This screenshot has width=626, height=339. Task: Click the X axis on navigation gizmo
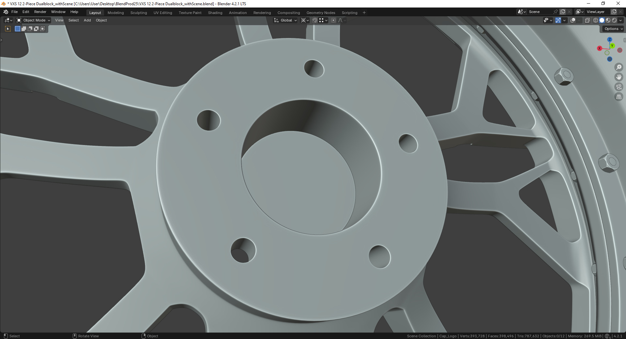click(x=600, y=48)
